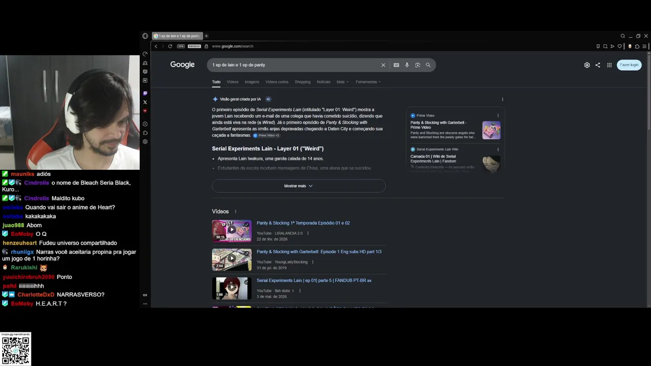Open X (Twitter) panel in sidebar
This screenshot has width=651, height=366.
[x=145, y=102]
